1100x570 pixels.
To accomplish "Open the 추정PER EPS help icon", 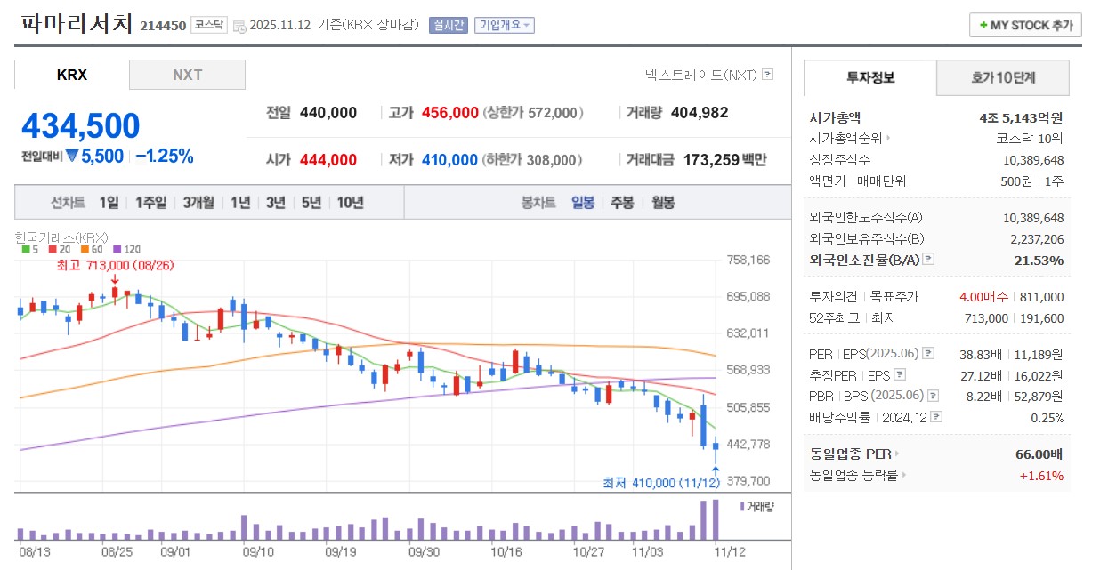I will (x=899, y=375).
